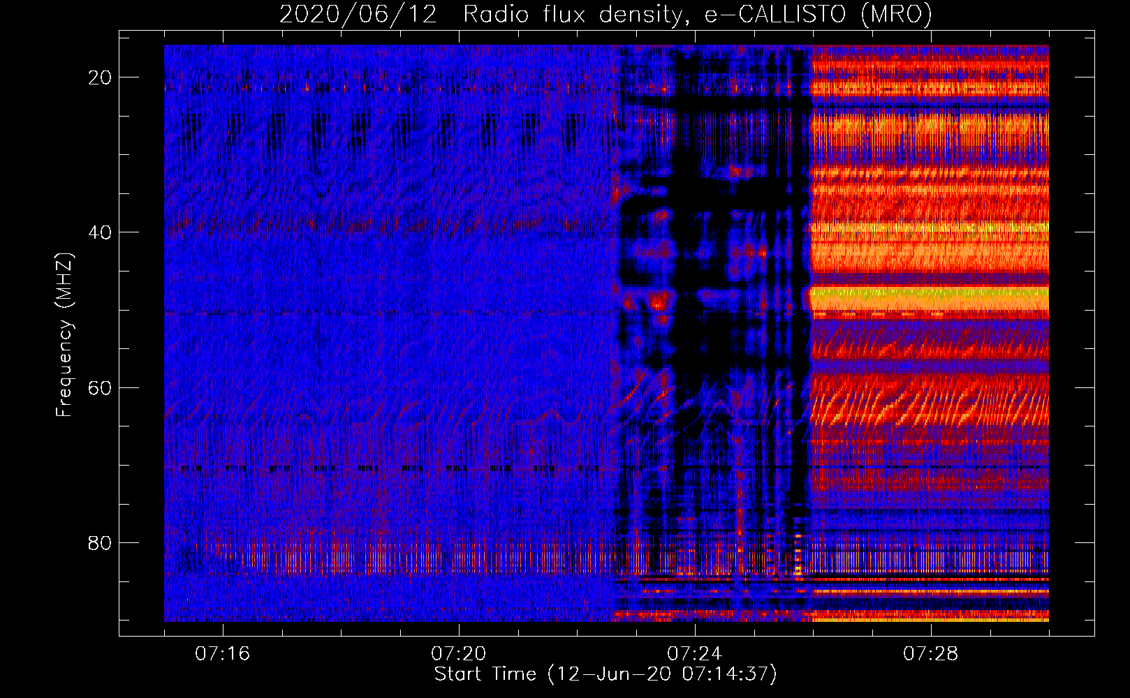
Task: Click the 07:24 time tick label
Action: pos(695,654)
